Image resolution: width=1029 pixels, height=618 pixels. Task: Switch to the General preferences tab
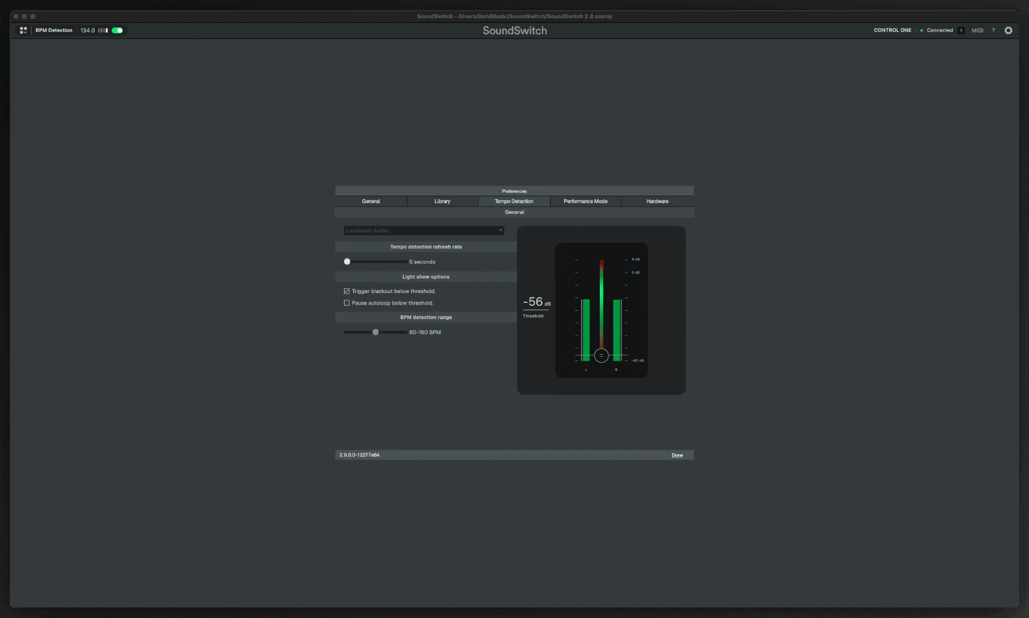371,201
